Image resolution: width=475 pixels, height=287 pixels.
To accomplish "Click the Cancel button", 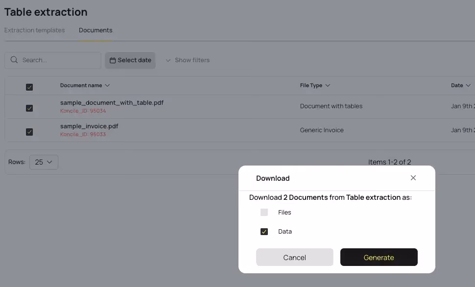I will click(295, 257).
